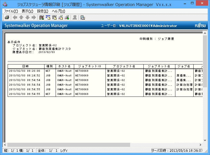
Task: Click the サーバ日時 status bar entry
Action: [177, 150]
